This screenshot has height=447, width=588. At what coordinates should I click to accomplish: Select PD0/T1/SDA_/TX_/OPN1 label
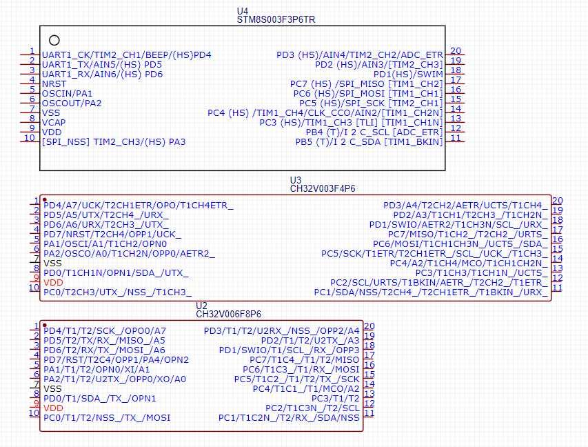click(100, 399)
